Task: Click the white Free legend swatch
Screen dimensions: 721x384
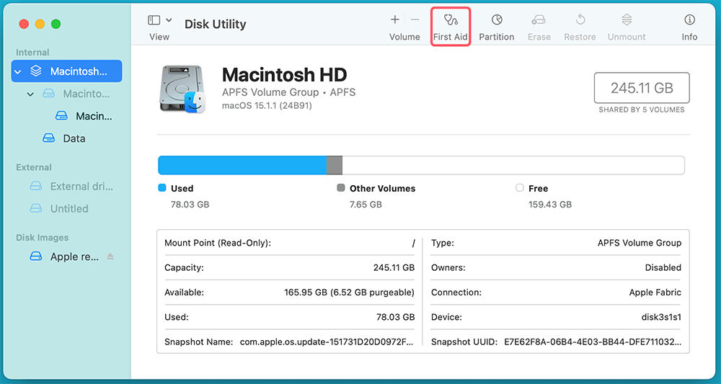Action: point(520,188)
